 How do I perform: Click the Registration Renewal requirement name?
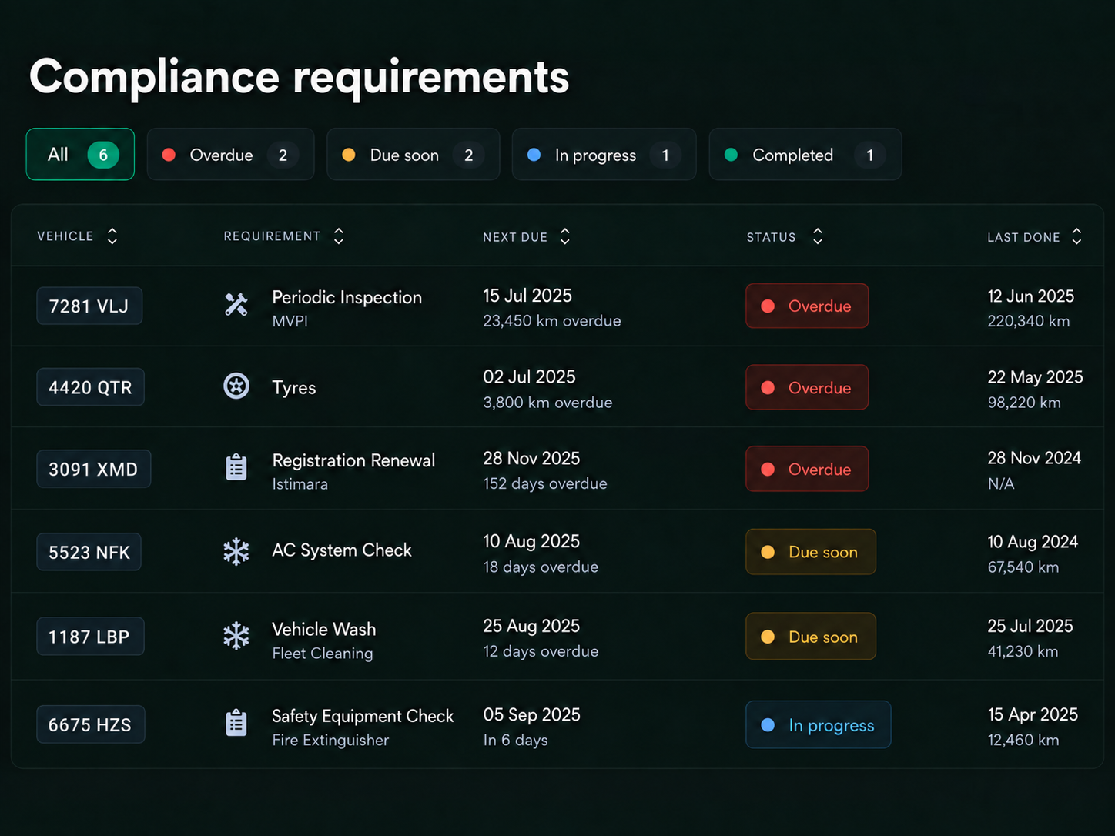353,460
